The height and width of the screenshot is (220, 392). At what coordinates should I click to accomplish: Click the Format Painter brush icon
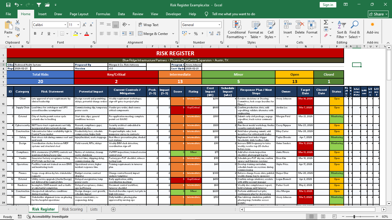[x=18, y=36]
